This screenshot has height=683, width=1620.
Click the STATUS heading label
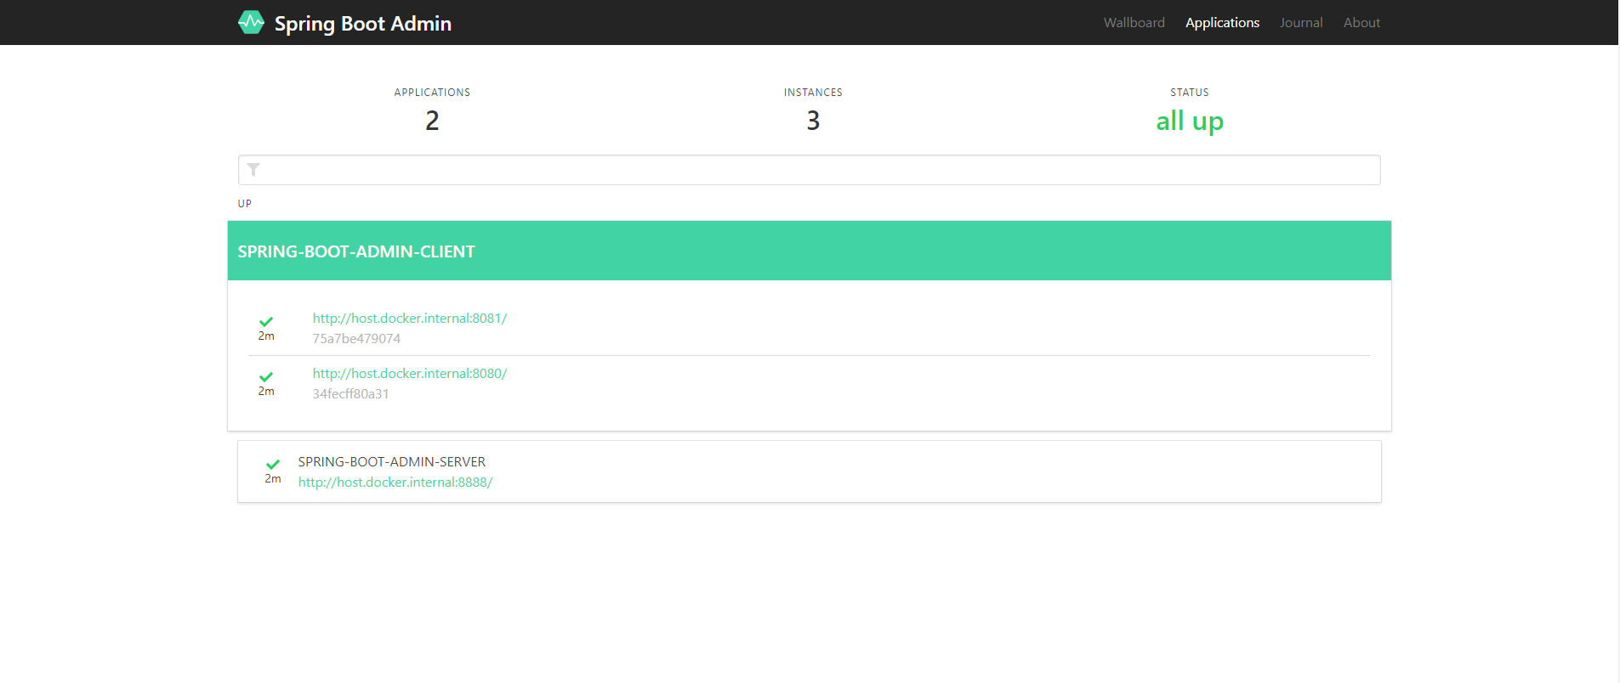tap(1189, 93)
